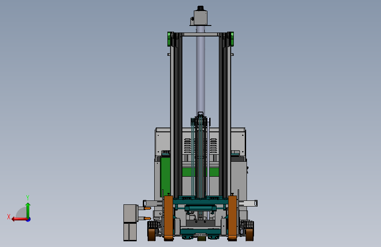Select the large green panel on the body

[x=165, y=177]
